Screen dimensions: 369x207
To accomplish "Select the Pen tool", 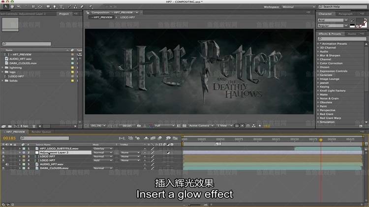I will [55, 6].
